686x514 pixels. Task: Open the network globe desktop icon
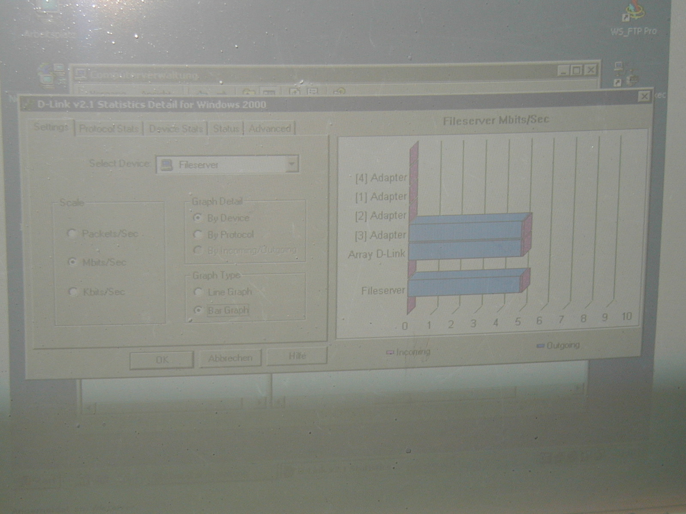pos(51,75)
